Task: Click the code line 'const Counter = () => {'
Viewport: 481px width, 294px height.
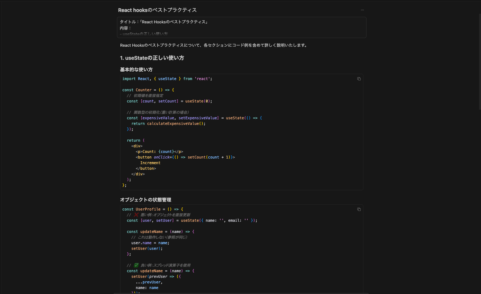Action: (x=148, y=90)
